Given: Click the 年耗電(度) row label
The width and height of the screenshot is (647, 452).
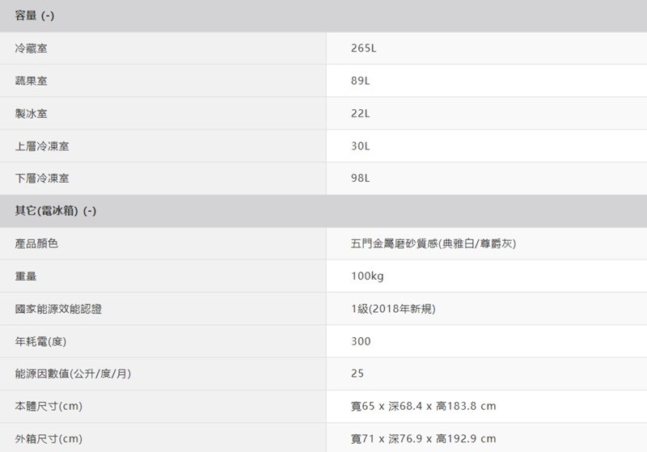Looking at the screenshot, I should [x=40, y=341].
